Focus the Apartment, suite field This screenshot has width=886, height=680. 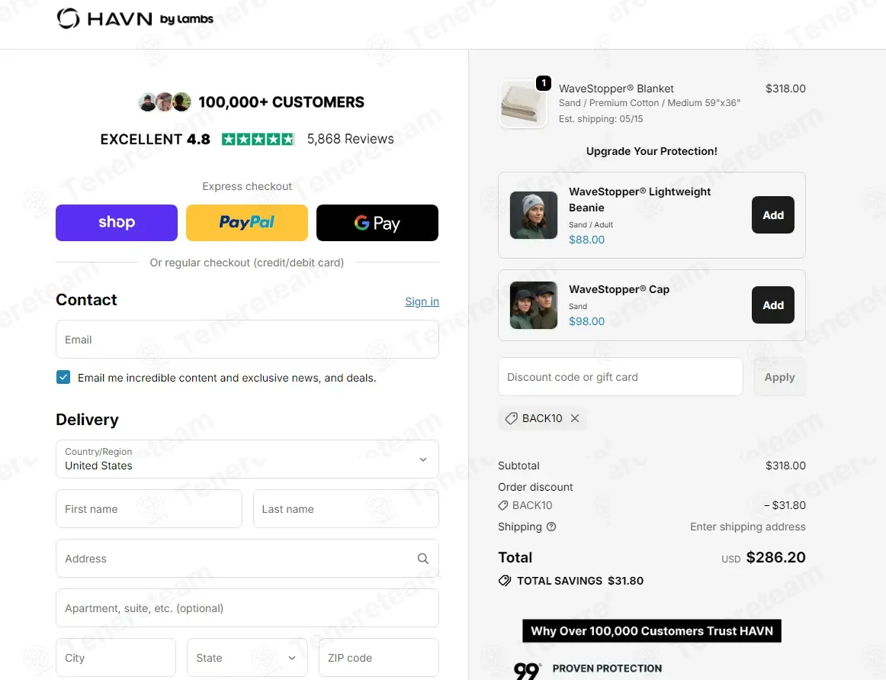pos(248,607)
